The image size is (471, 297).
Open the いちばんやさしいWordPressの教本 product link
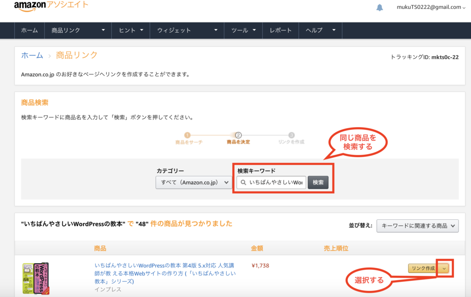165,273
